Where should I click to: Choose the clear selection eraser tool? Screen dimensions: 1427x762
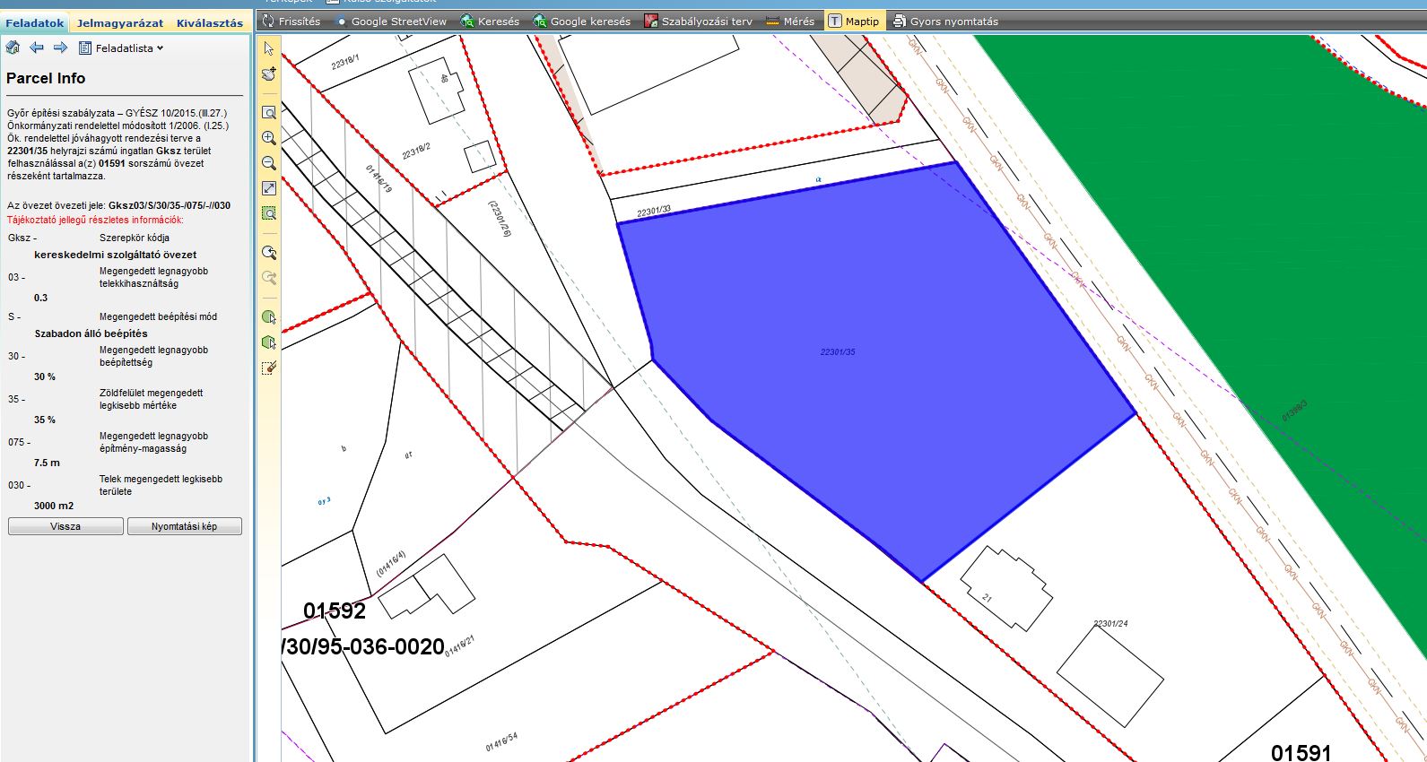pos(269,368)
